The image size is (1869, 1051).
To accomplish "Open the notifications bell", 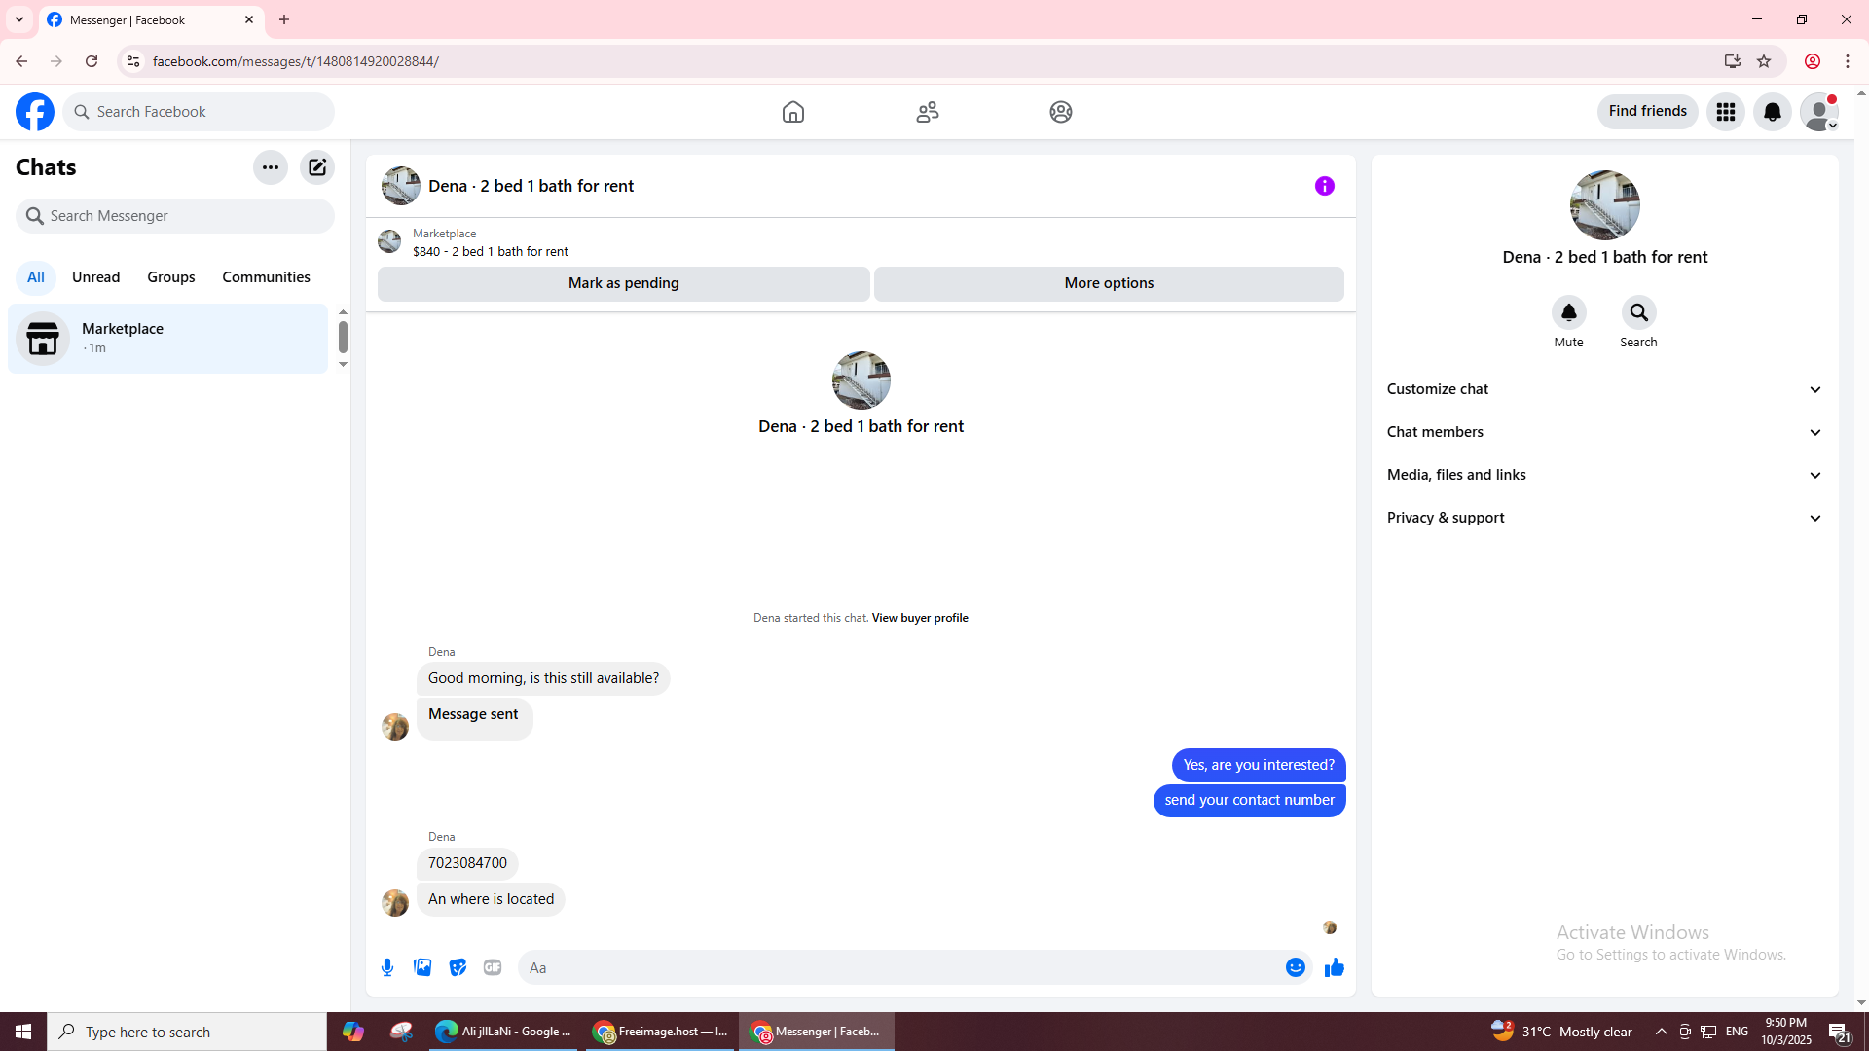I will [x=1773, y=112].
